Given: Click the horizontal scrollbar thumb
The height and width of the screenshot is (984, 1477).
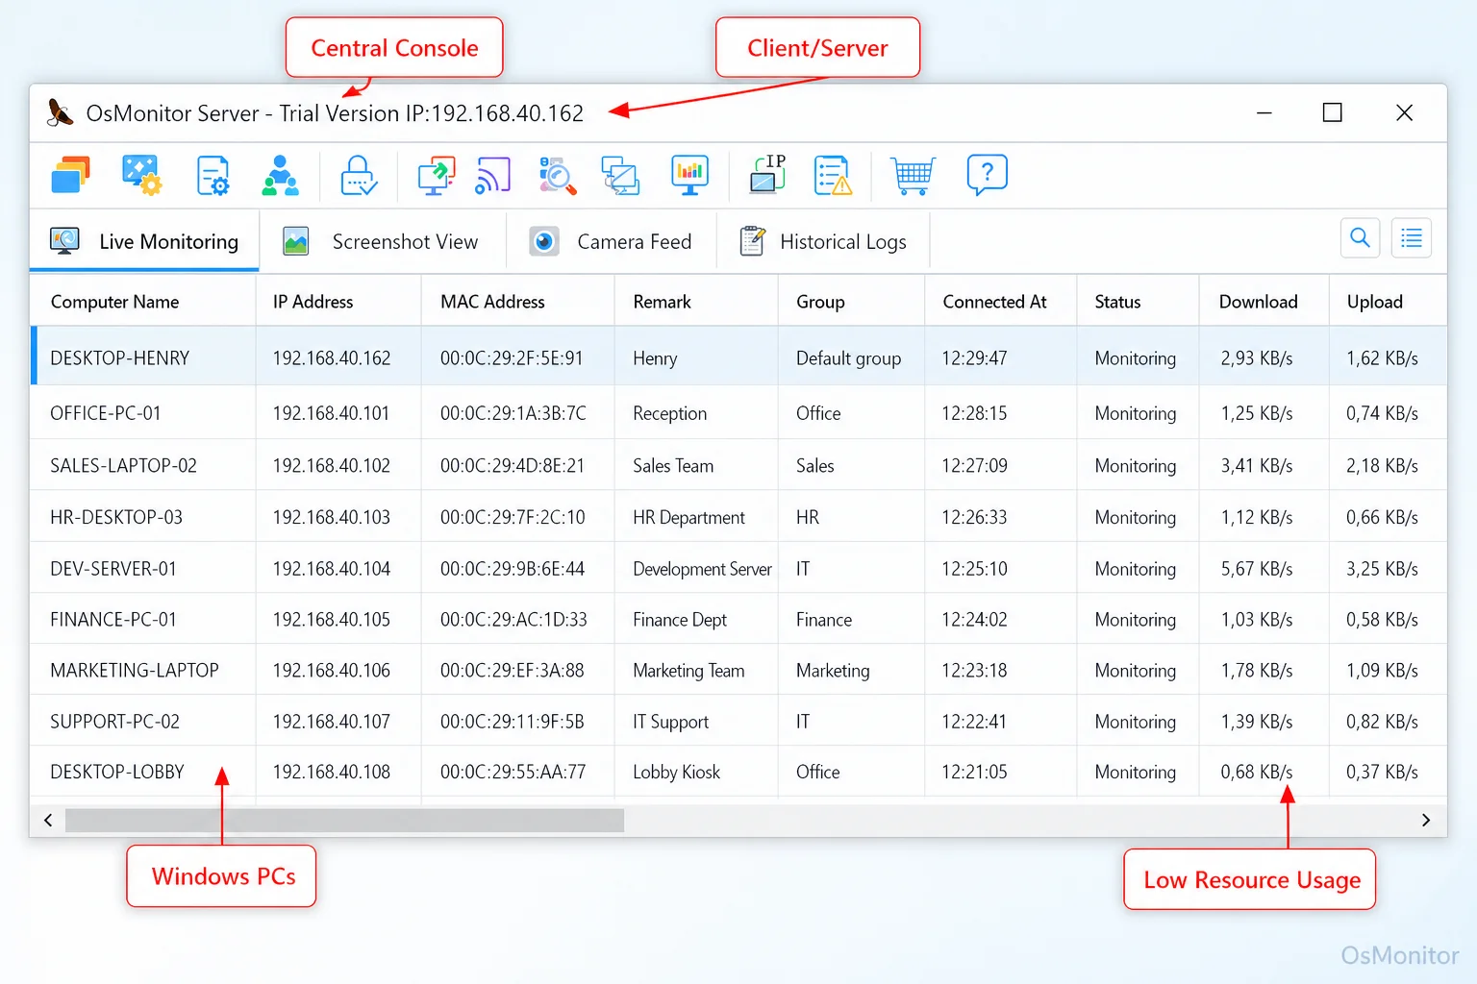Looking at the screenshot, I should click(344, 820).
